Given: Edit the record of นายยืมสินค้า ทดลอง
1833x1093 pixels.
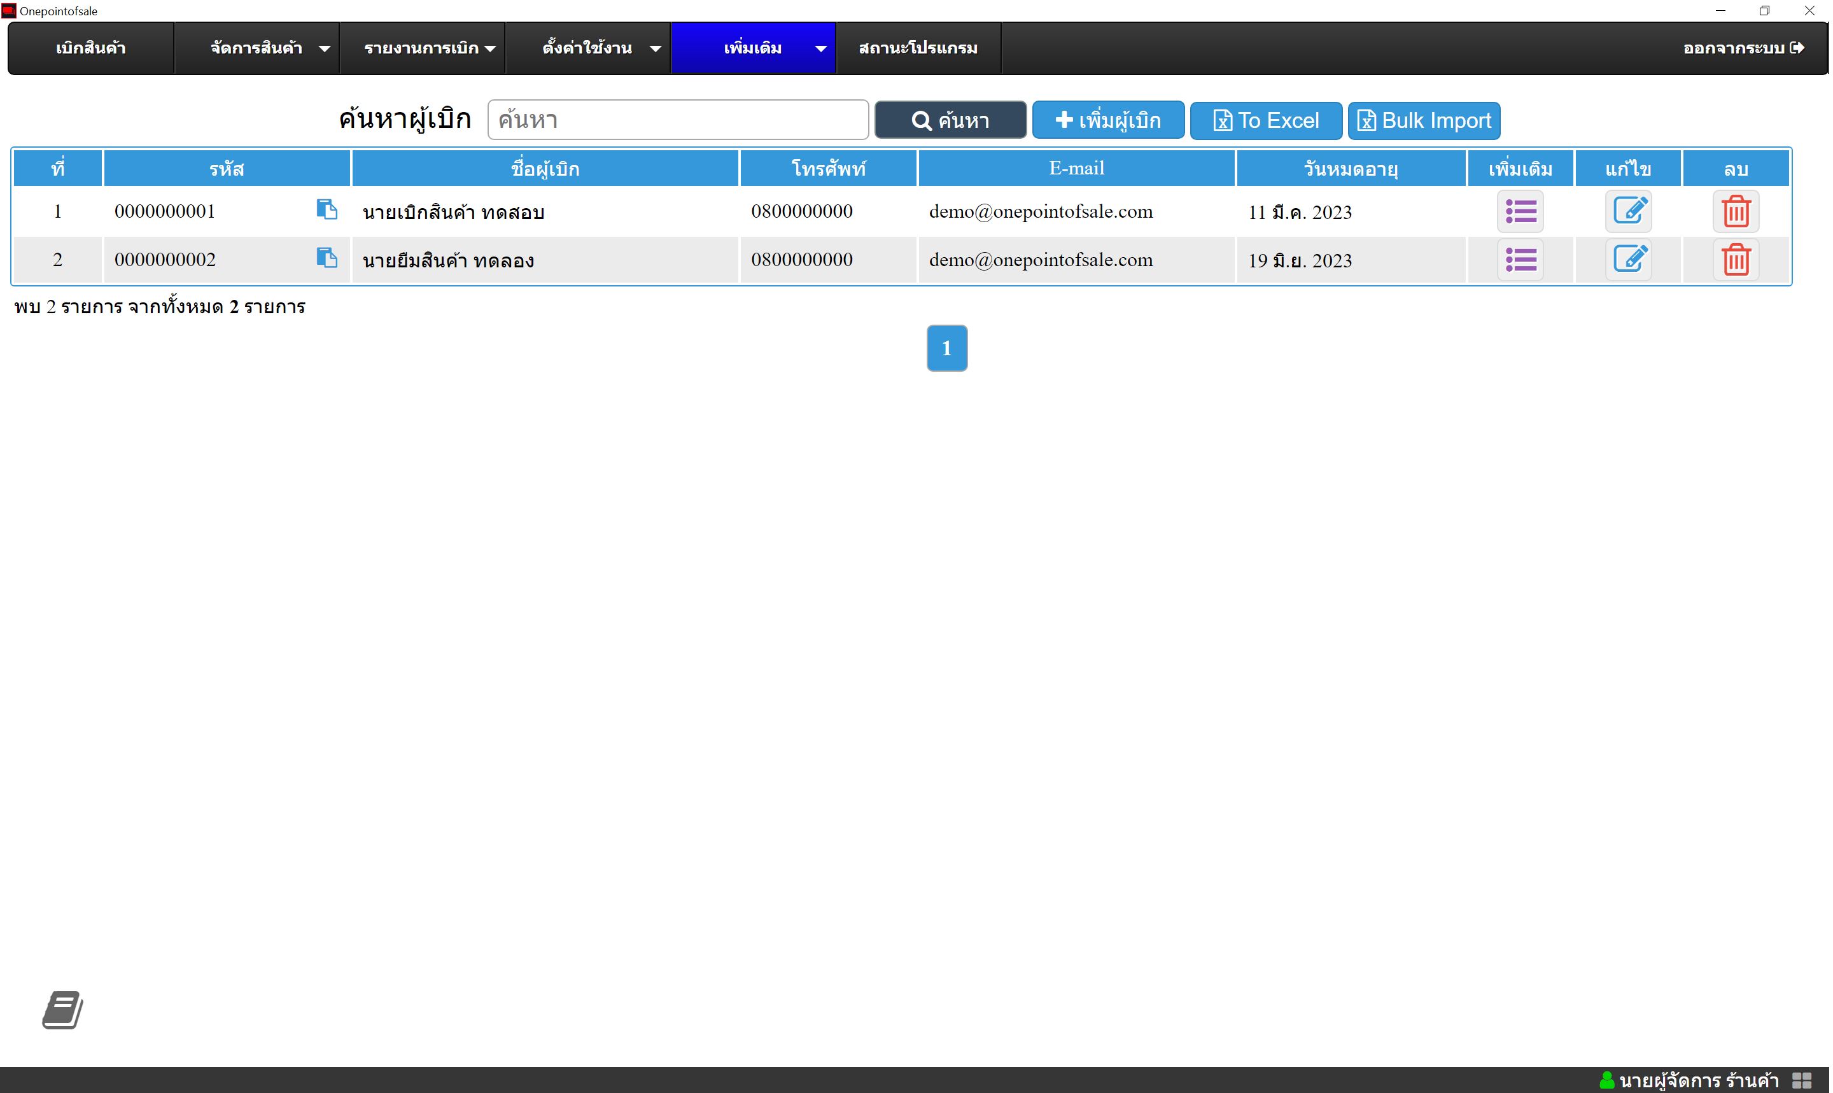Looking at the screenshot, I should click(1628, 260).
